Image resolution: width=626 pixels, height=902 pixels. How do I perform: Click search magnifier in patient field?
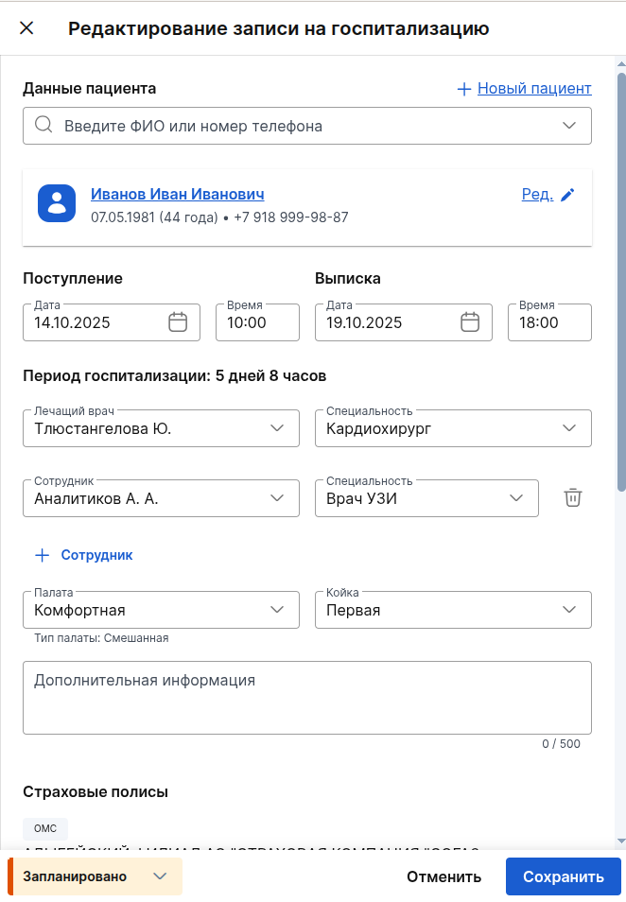point(43,124)
